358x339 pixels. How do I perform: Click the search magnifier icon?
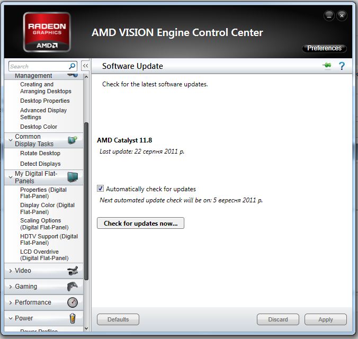[x=72, y=66]
